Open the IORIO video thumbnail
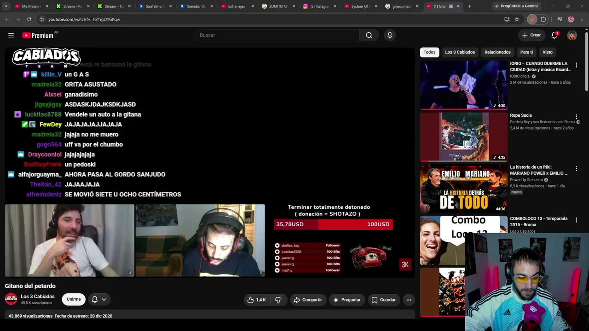589x331 pixels. click(x=463, y=85)
